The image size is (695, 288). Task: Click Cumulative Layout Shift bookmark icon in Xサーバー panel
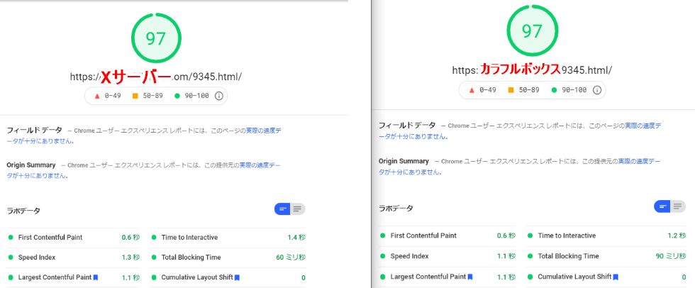238,277
